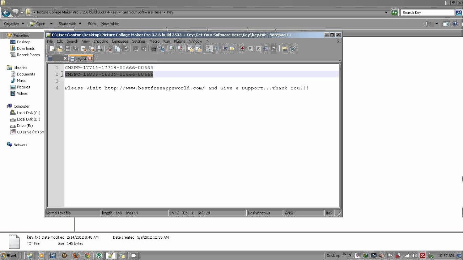The image size is (463, 260).
Task: Click the Open file icon in Notepad++ toolbar
Action: pos(60,49)
